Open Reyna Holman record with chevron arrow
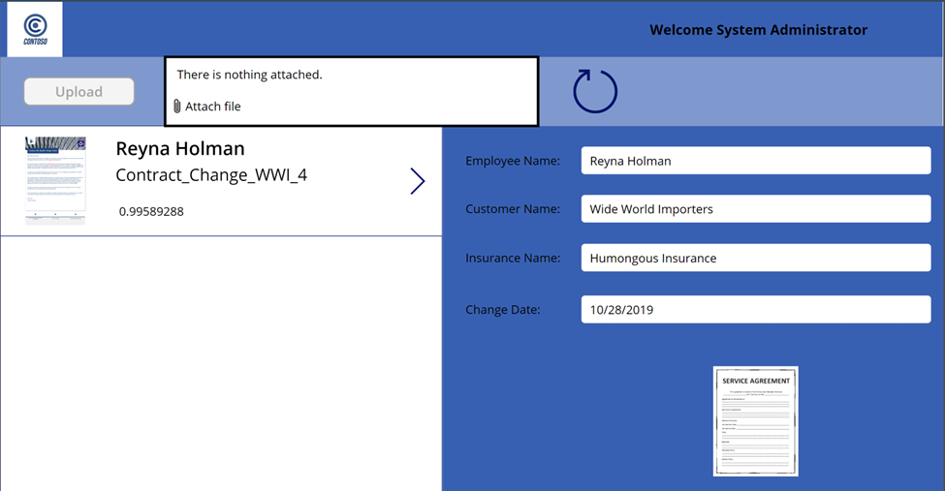The image size is (945, 491). (x=417, y=181)
